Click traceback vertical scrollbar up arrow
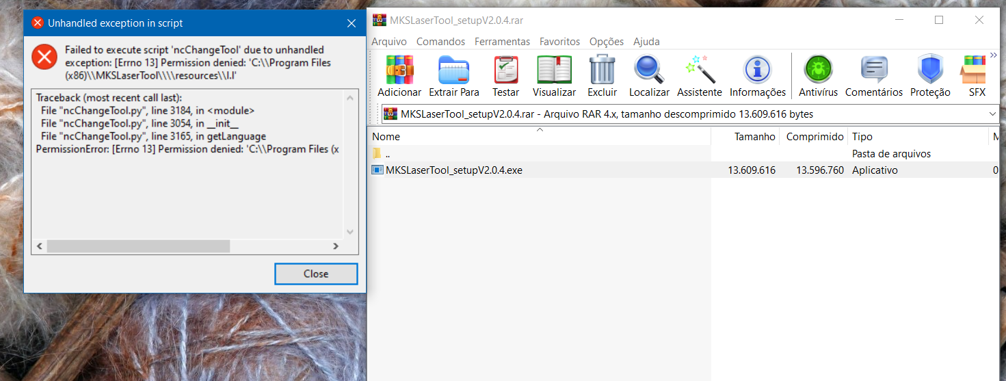The width and height of the screenshot is (1006, 381). [x=350, y=98]
